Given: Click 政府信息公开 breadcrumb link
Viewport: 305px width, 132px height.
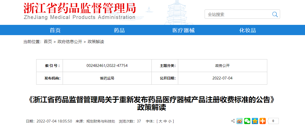Looking at the screenshot, I should [x=70, y=42].
